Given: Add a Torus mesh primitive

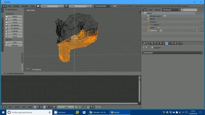Looking at the screenshot, I should point(14,37).
